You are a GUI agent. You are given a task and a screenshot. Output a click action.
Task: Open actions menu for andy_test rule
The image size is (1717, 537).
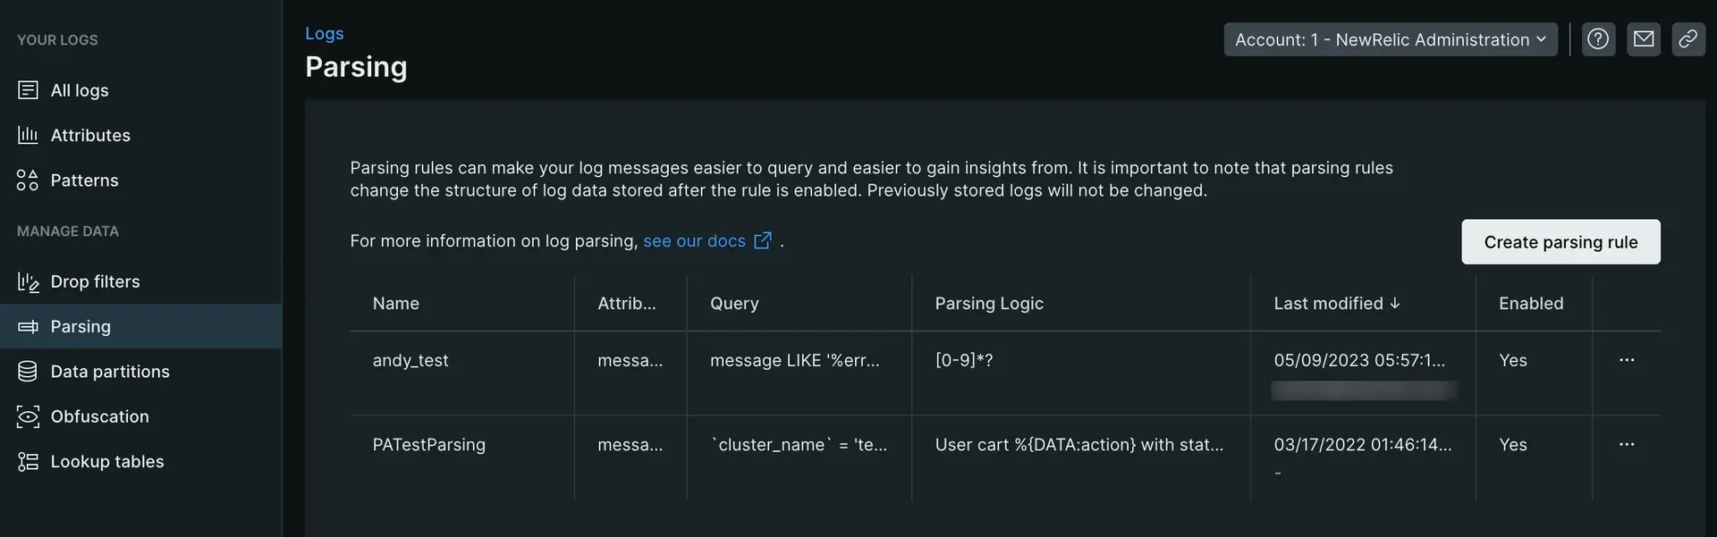click(1627, 360)
